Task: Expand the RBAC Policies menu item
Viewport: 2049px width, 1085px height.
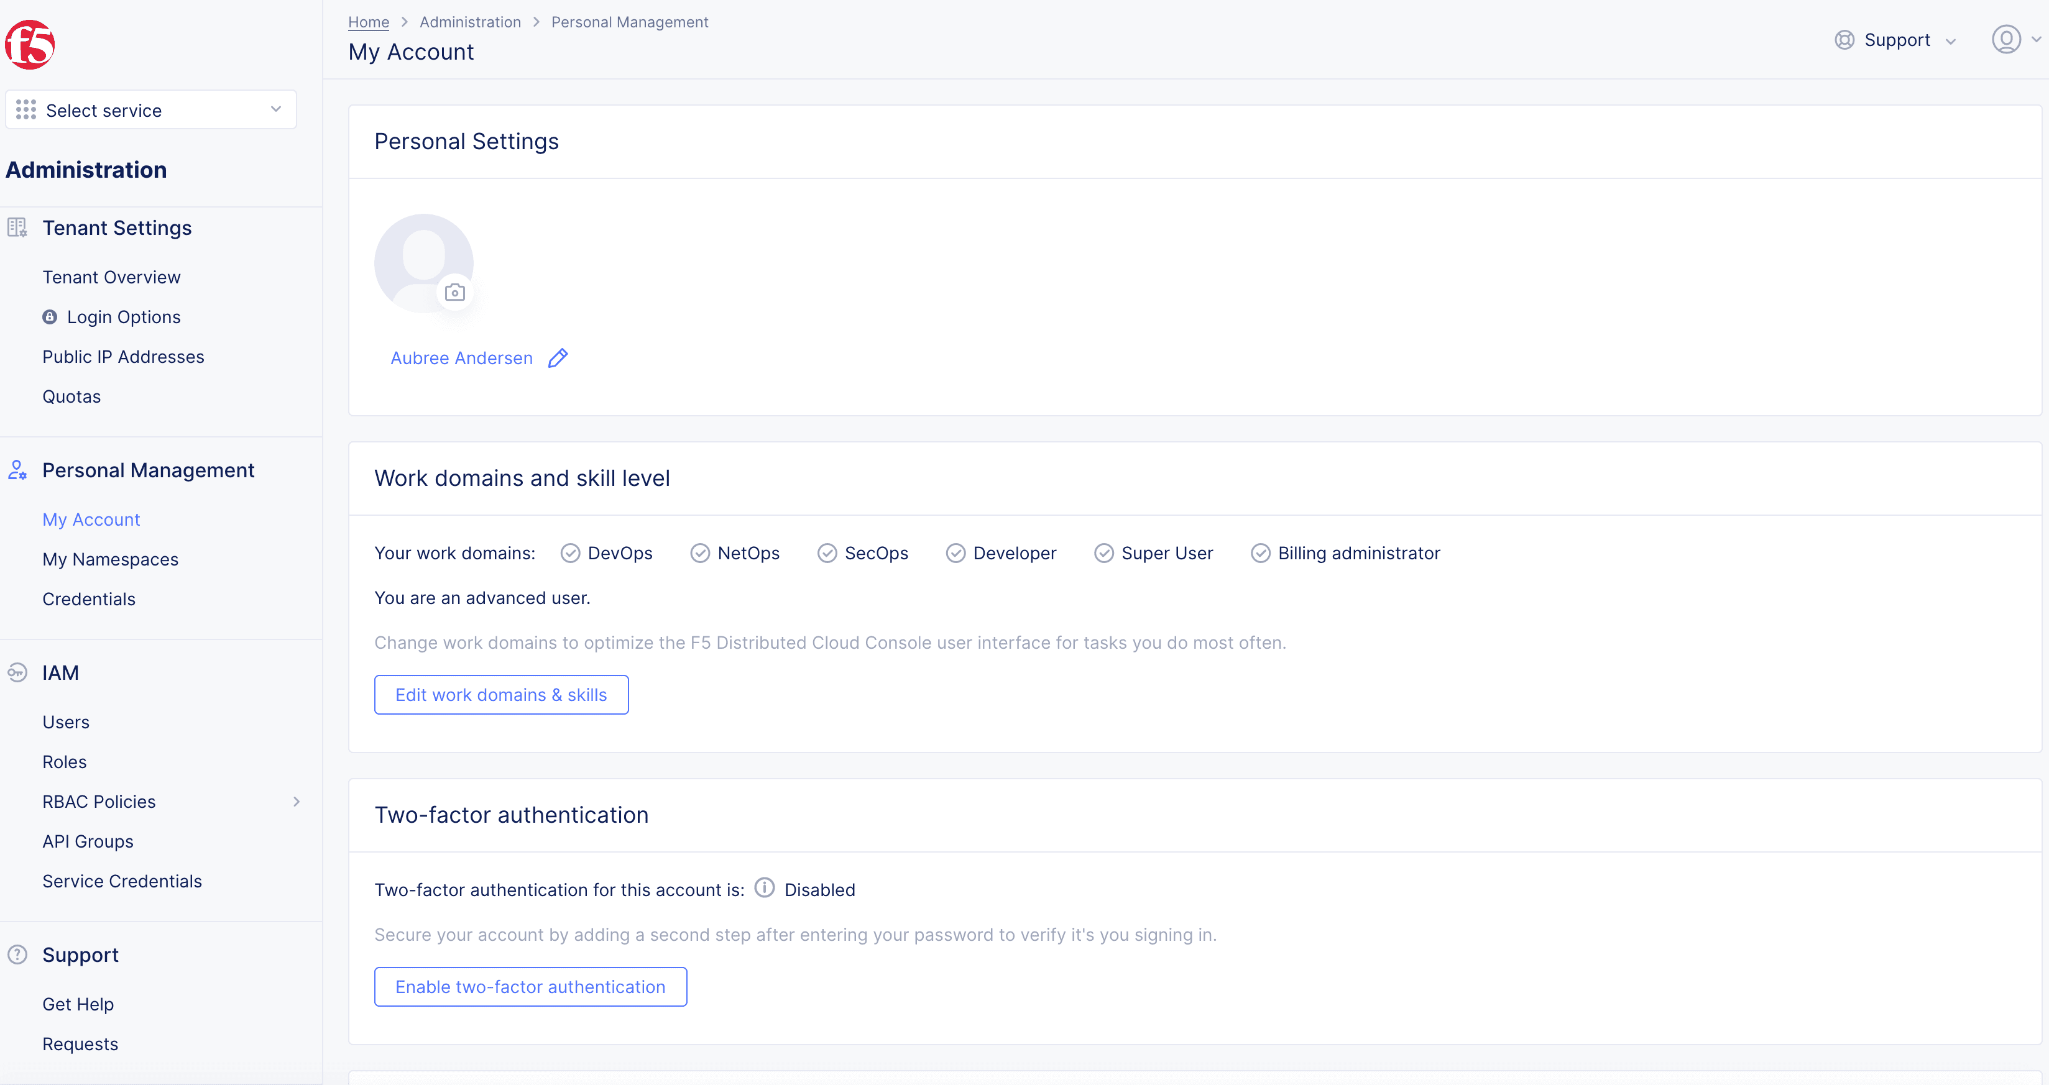Action: [x=298, y=800]
